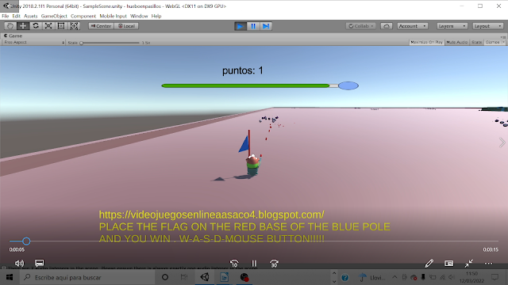Image resolution: width=508 pixels, height=285 pixels.
Task: Toggle Gizmos in Game view
Action: point(492,42)
